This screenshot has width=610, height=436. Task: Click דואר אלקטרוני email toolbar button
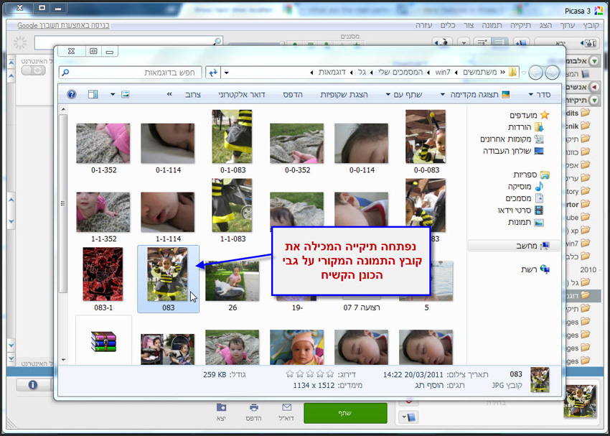tap(242, 95)
